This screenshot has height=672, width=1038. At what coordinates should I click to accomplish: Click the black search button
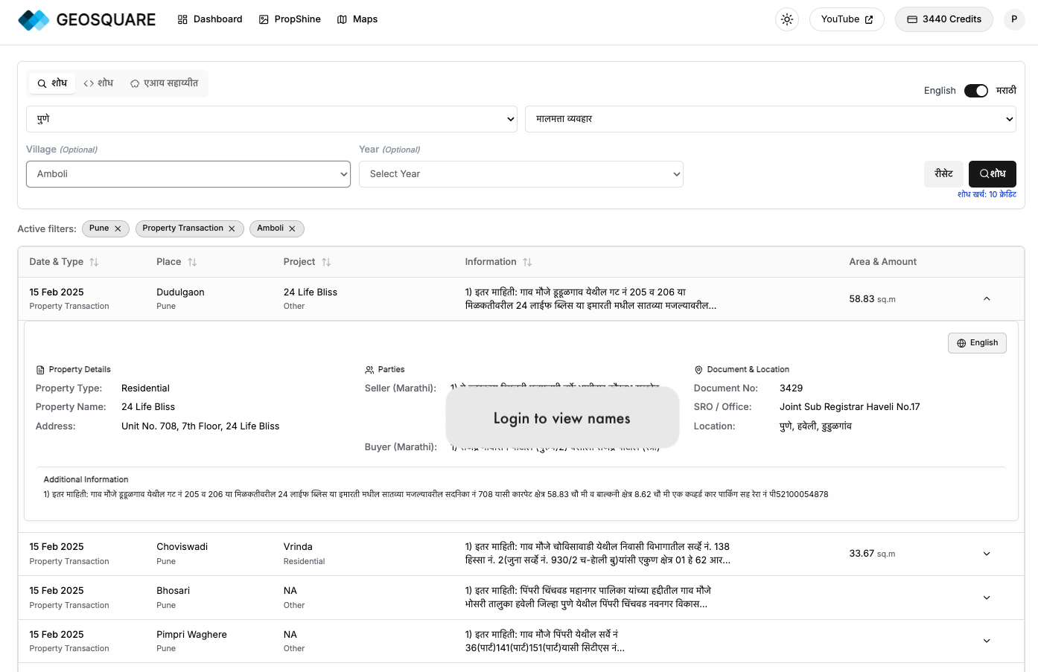(992, 174)
